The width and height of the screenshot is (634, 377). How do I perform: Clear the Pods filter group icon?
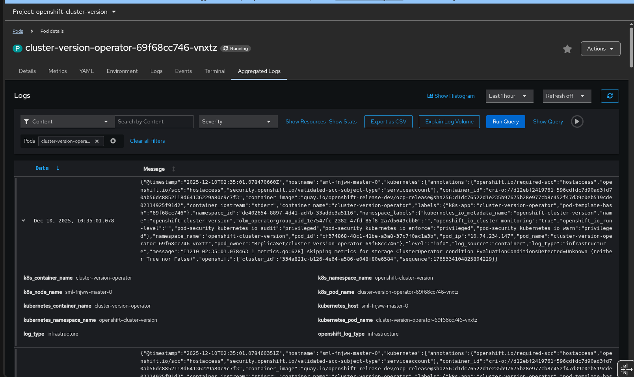pyautogui.click(x=113, y=141)
